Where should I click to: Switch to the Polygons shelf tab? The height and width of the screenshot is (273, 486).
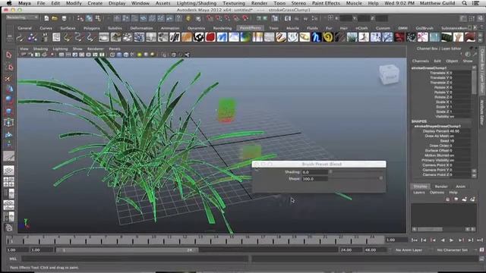92,28
